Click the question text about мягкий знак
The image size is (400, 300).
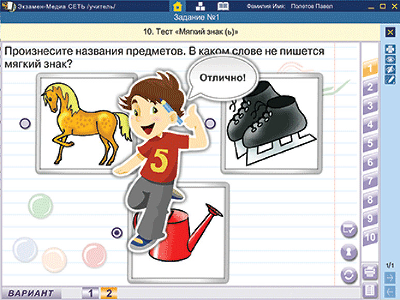(x=165, y=57)
